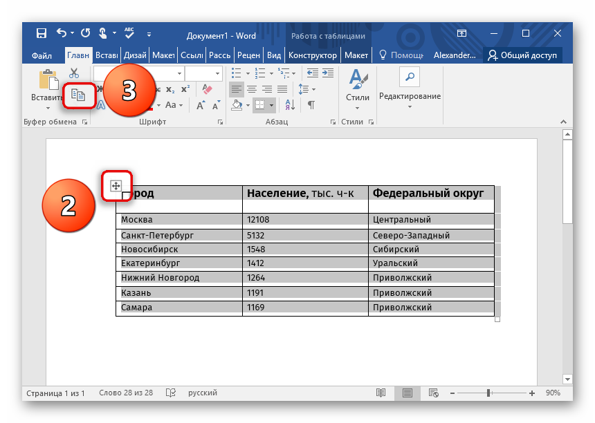Click the Copy icon in the clipboard group
Image resolution: width=595 pixels, height=423 pixels.
click(x=79, y=95)
